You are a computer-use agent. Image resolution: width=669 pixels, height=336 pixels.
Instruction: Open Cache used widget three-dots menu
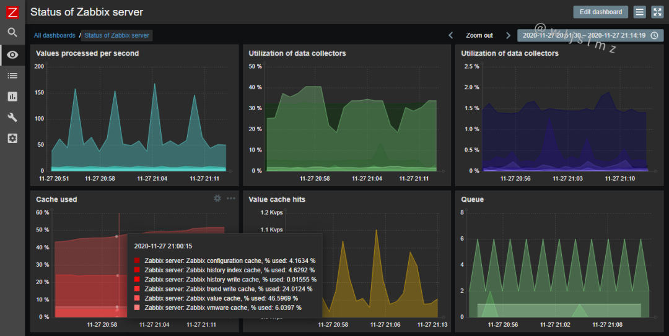[x=231, y=198]
